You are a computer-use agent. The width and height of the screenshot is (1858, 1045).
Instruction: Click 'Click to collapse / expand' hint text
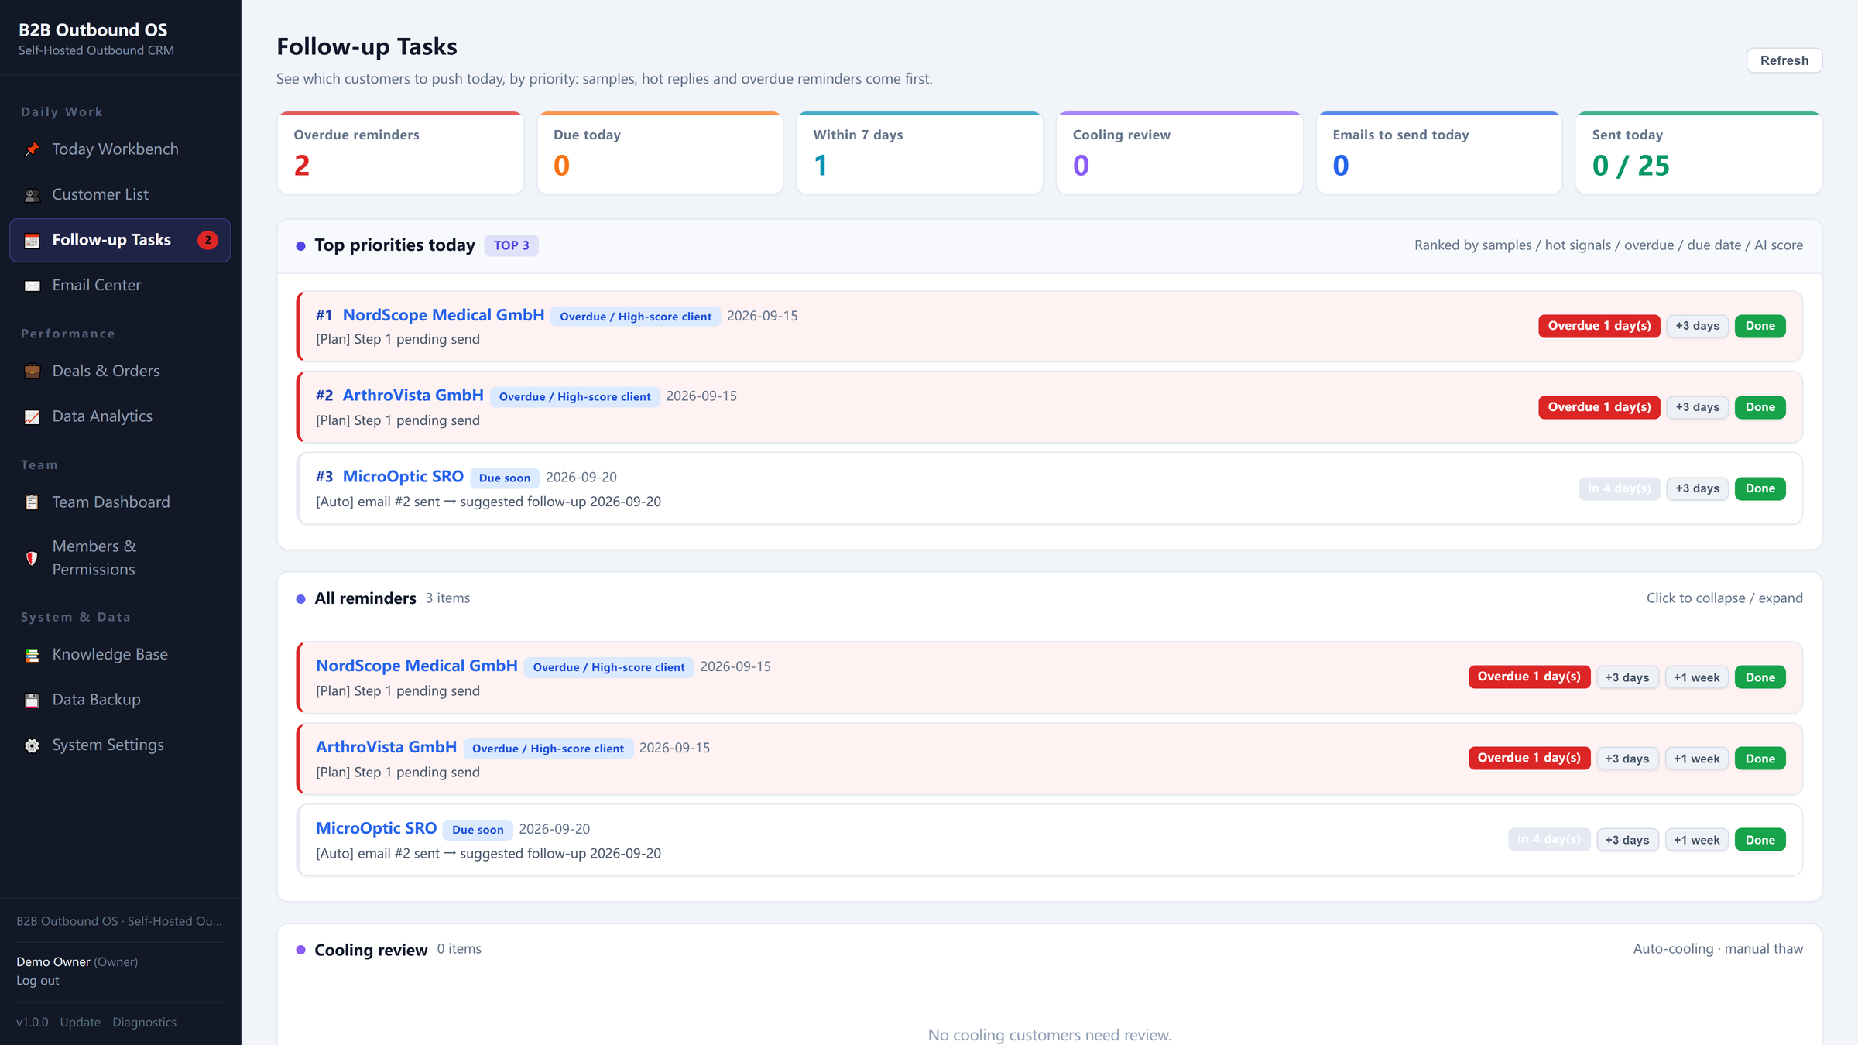coord(1724,598)
